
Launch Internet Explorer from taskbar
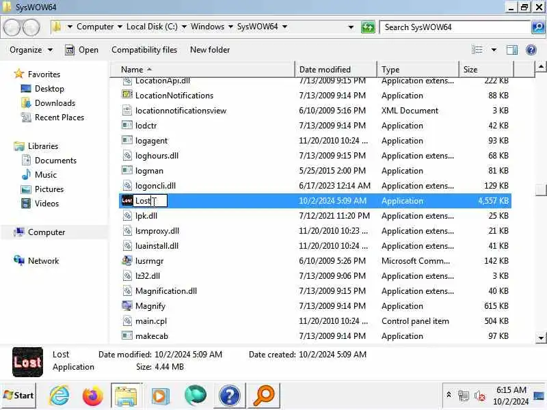pyautogui.click(x=59, y=396)
